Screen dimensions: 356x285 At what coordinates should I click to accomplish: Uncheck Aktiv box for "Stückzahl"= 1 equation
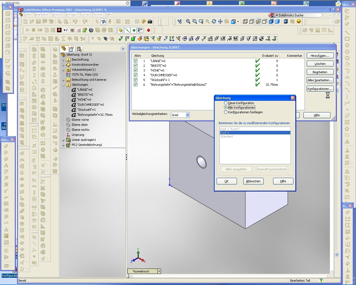coord(135,80)
